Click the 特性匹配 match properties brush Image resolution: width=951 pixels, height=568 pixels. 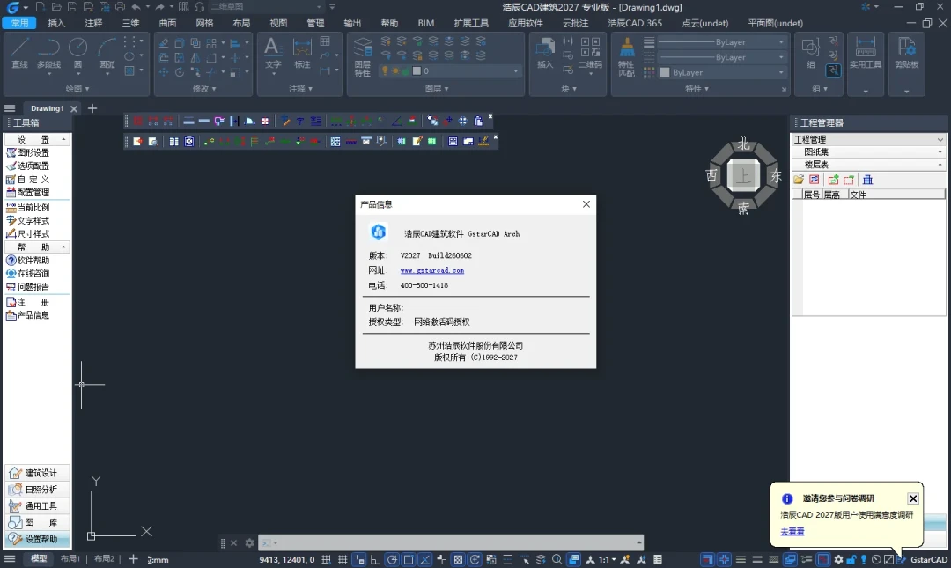[x=627, y=56]
